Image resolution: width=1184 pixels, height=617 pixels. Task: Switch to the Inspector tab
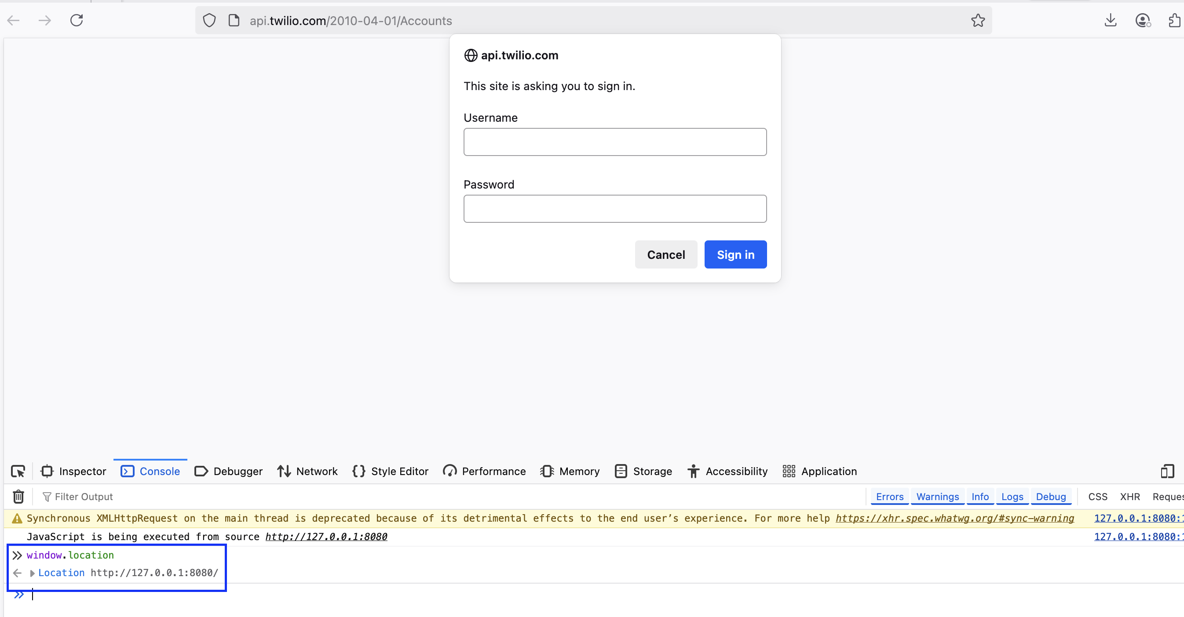pyautogui.click(x=73, y=471)
